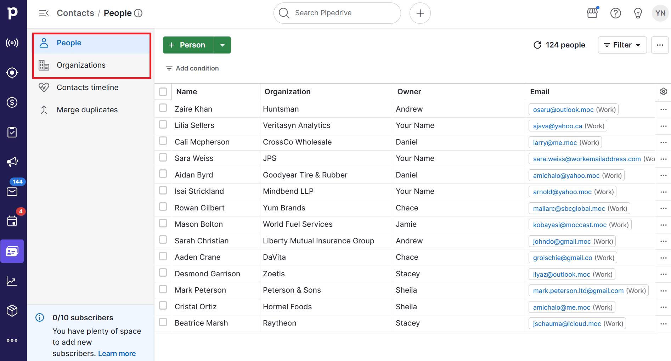Open Insights chart icon in sidebar
Image resolution: width=671 pixels, height=361 pixels.
point(12,281)
